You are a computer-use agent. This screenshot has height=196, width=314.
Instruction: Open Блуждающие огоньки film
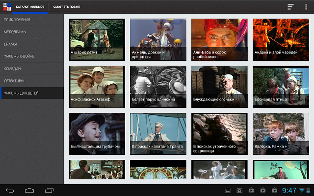pos(219,87)
